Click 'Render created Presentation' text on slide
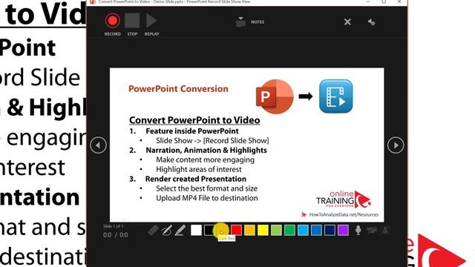The image size is (475, 267). (x=196, y=179)
